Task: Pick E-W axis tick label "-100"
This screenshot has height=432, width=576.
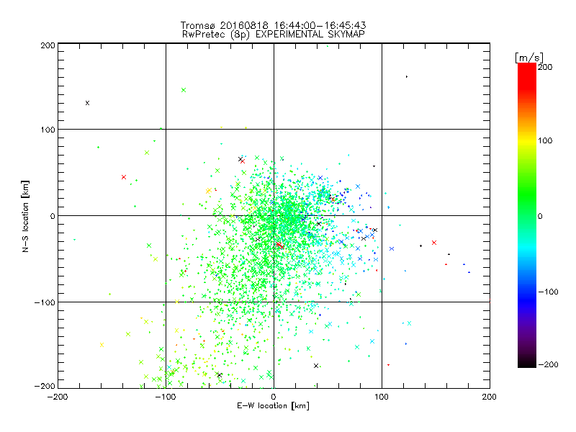Action: click(x=166, y=397)
